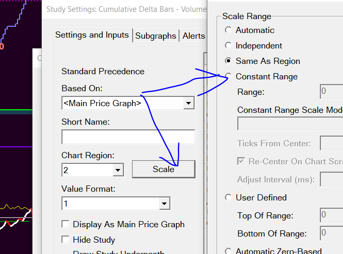Click the Study Settings window title bar
This screenshot has width=343, height=254.
[124, 9]
